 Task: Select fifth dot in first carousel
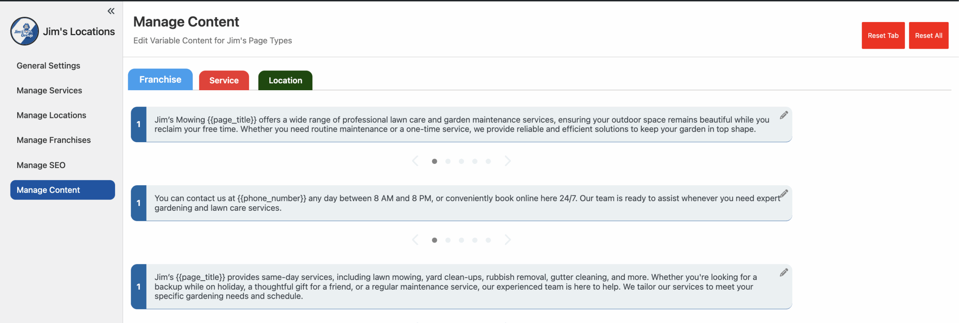488,161
